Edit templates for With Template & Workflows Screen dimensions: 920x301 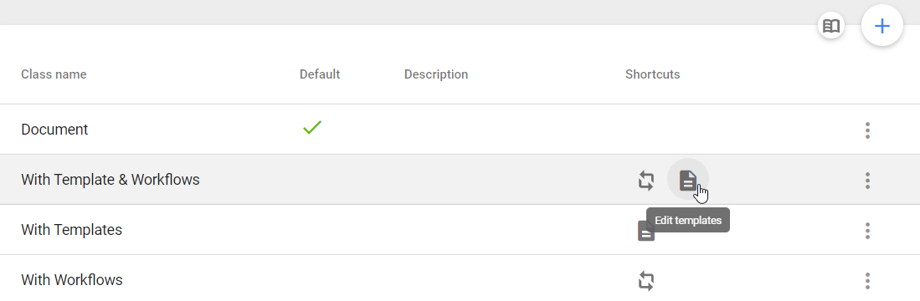(x=687, y=180)
